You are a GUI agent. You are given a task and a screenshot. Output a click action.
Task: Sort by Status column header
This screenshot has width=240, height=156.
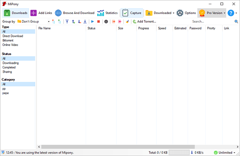pos(101,28)
